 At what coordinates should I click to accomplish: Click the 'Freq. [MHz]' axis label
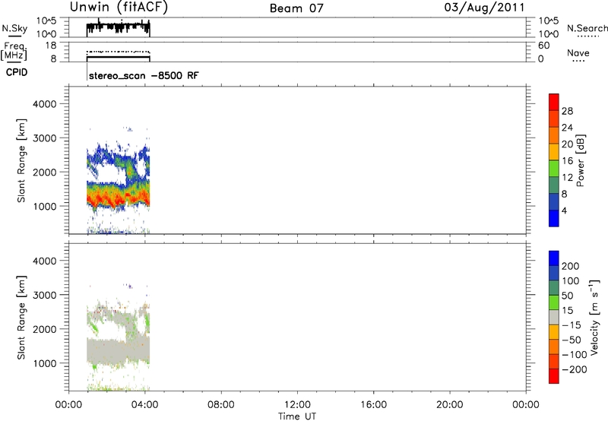pos(14,51)
